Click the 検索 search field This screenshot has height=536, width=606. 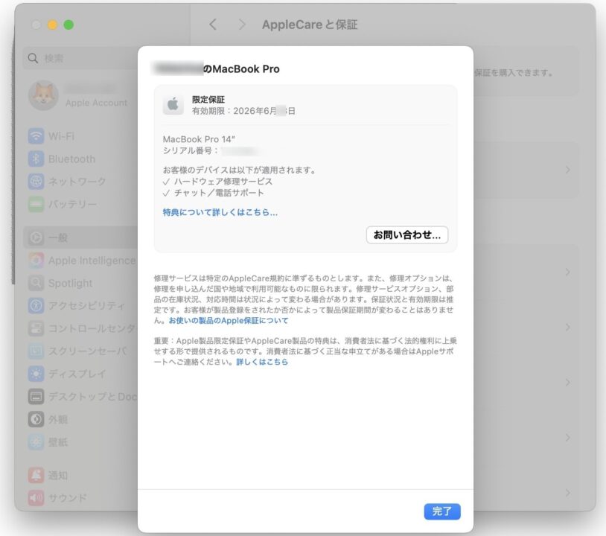coord(80,58)
